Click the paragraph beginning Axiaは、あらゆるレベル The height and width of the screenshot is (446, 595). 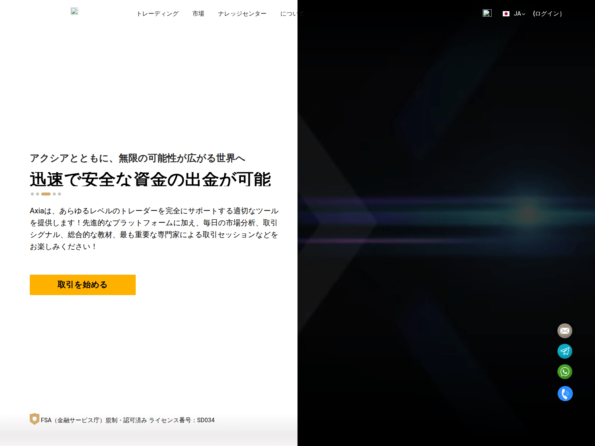[x=154, y=229]
